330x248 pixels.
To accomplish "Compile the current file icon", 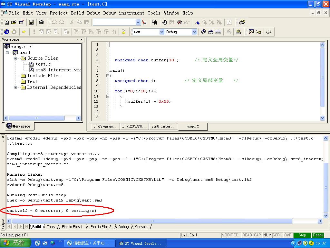I will click(203, 32).
